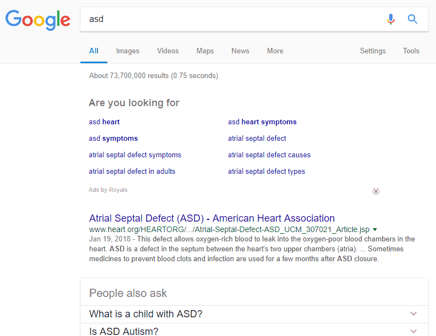Open search Settings
436x336 pixels.
[x=373, y=51]
